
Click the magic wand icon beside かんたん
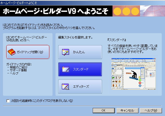pos(65,52)
